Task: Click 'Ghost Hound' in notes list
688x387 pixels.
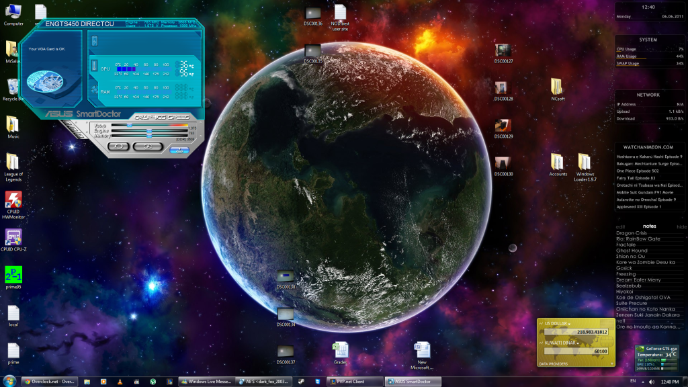Action: [x=632, y=251]
